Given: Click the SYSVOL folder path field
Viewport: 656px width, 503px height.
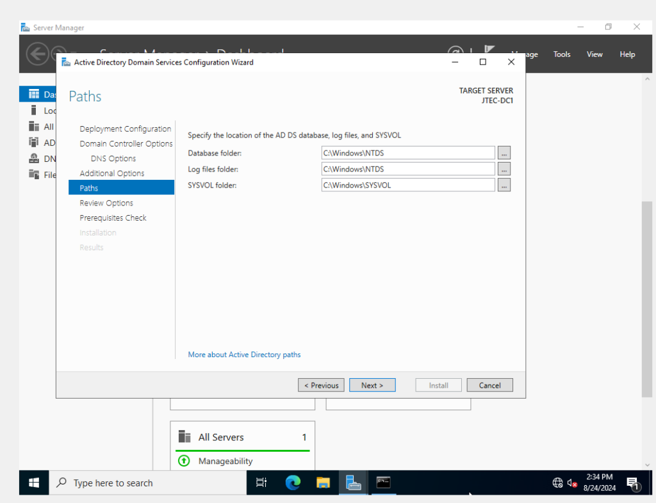Looking at the screenshot, I should point(408,185).
